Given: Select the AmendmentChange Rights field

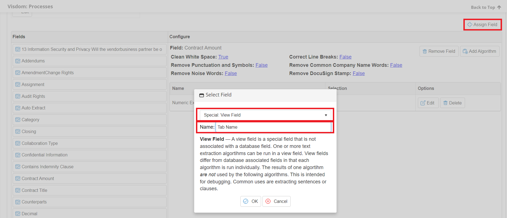Looking at the screenshot, I should (x=89, y=73).
